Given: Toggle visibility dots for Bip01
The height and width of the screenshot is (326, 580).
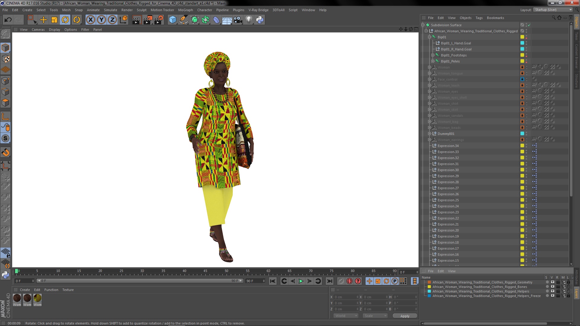Looking at the screenshot, I should 526,37.
